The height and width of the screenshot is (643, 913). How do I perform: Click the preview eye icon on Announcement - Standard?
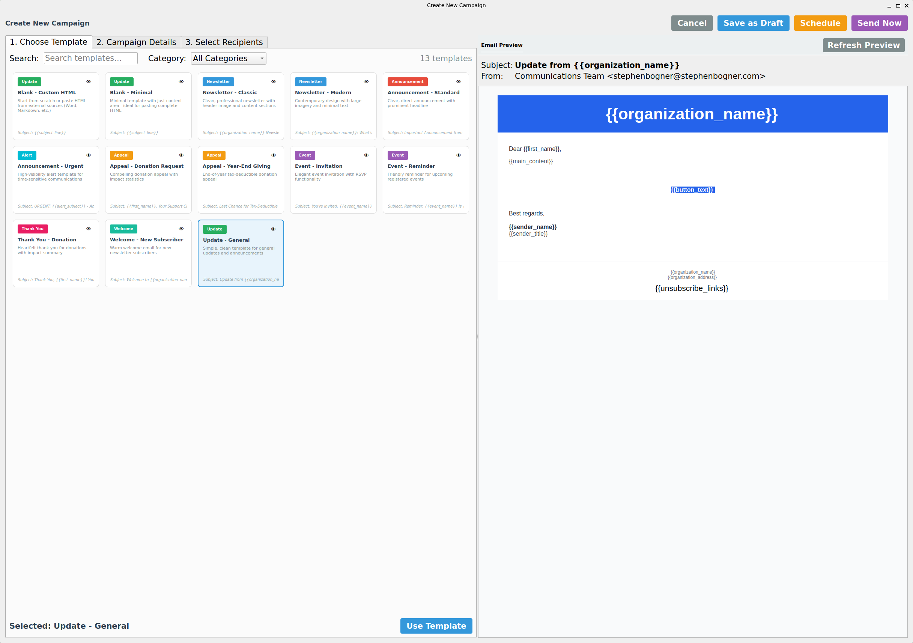[x=458, y=81]
